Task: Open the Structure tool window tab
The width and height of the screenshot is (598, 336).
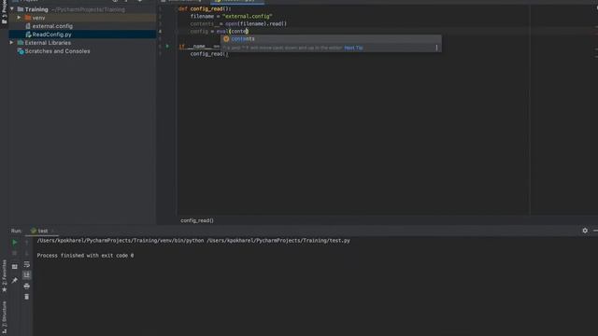Action: 4,317
